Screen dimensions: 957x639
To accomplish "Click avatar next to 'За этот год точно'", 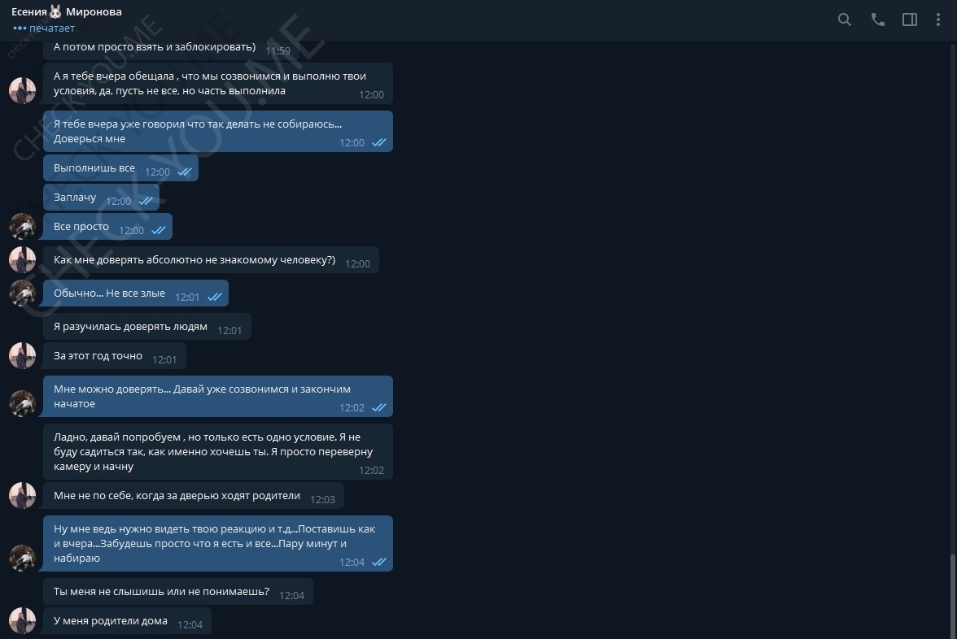I will click(23, 355).
